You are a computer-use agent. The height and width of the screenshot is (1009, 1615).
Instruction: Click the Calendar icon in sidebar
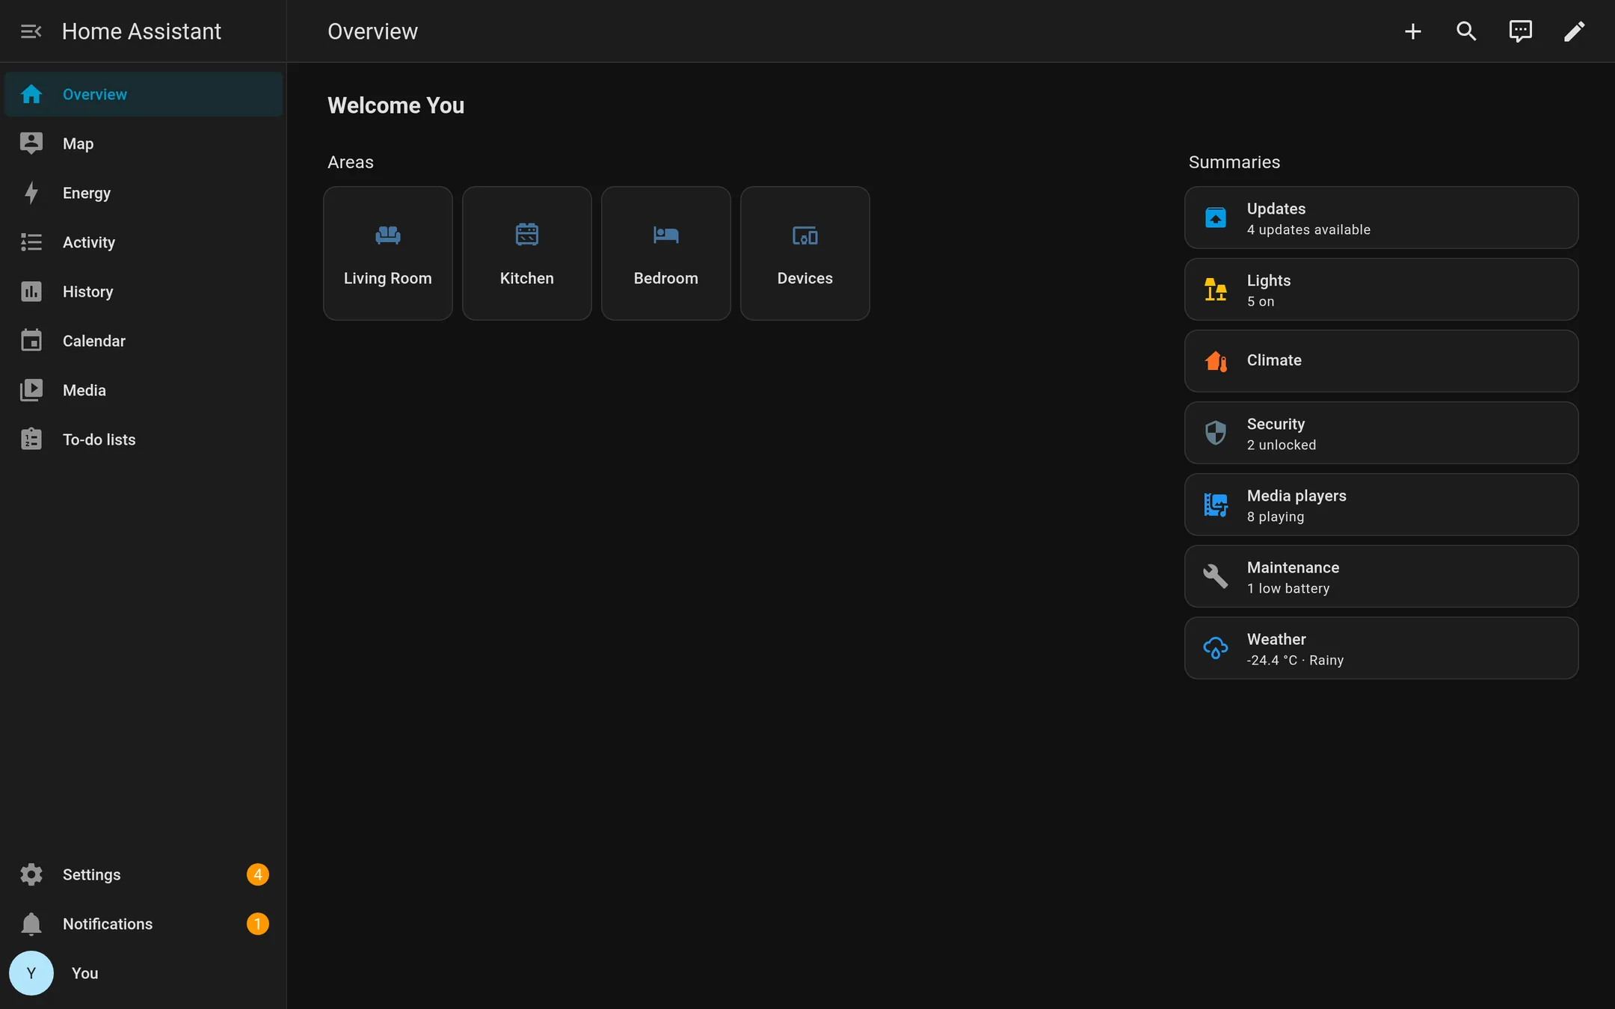pyautogui.click(x=31, y=341)
